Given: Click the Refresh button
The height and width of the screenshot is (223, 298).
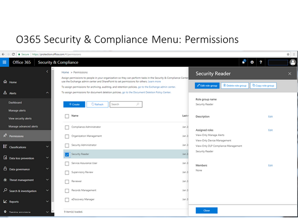Looking at the screenshot, I should click(x=97, y=104).
